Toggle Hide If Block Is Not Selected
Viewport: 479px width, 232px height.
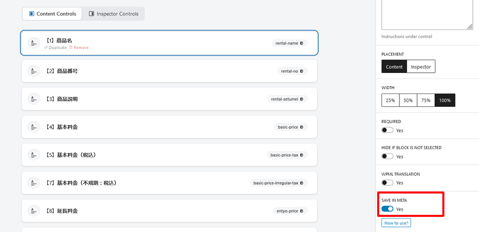[387, 156]
